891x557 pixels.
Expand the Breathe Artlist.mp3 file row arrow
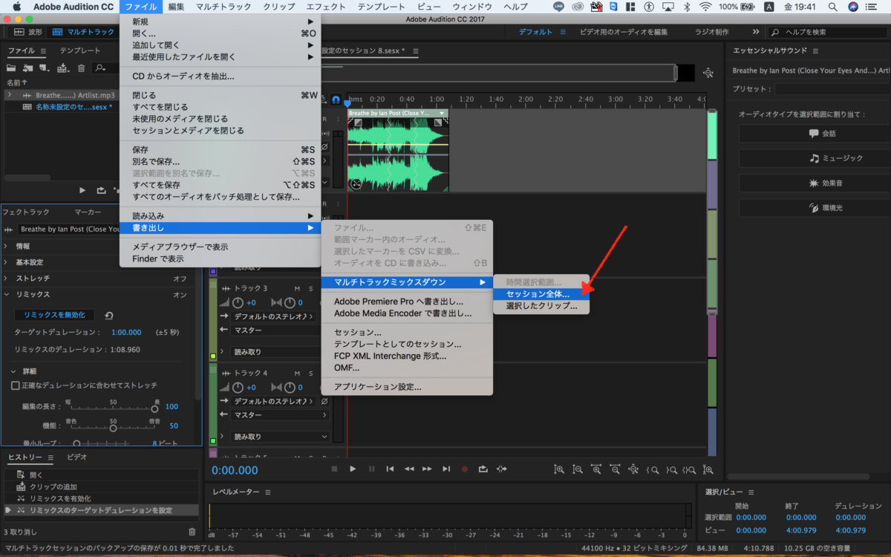9,95
